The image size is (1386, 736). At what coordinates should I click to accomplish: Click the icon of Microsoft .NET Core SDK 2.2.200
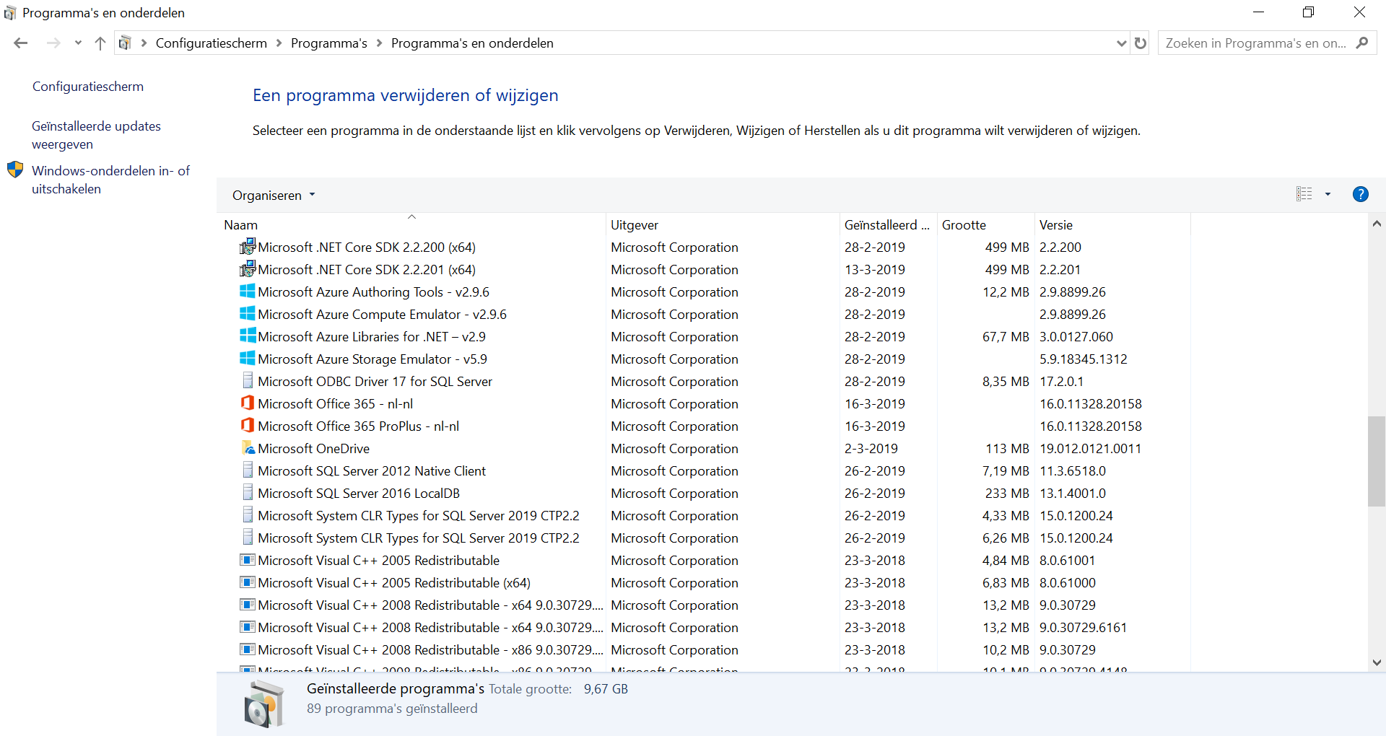pos(248,247)
